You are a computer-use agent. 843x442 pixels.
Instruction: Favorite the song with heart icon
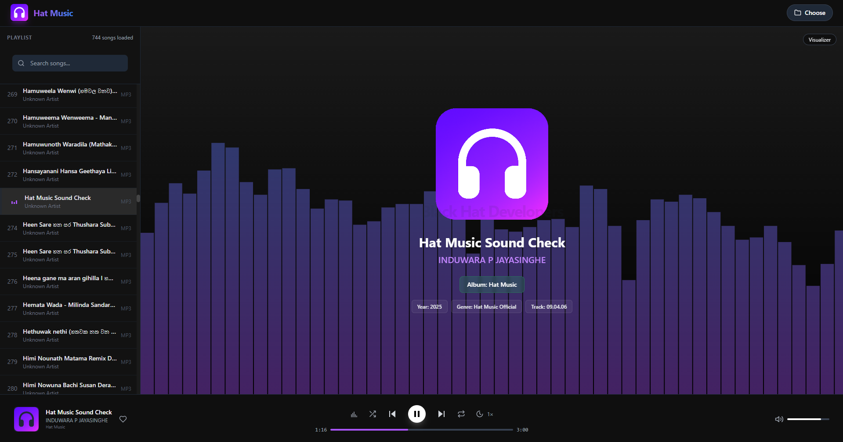[x=123, y=419]
